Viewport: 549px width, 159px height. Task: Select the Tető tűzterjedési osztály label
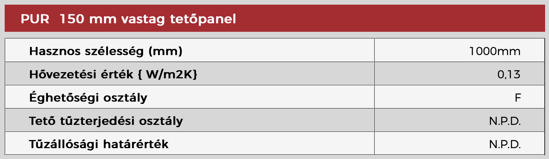coord(106,121)
